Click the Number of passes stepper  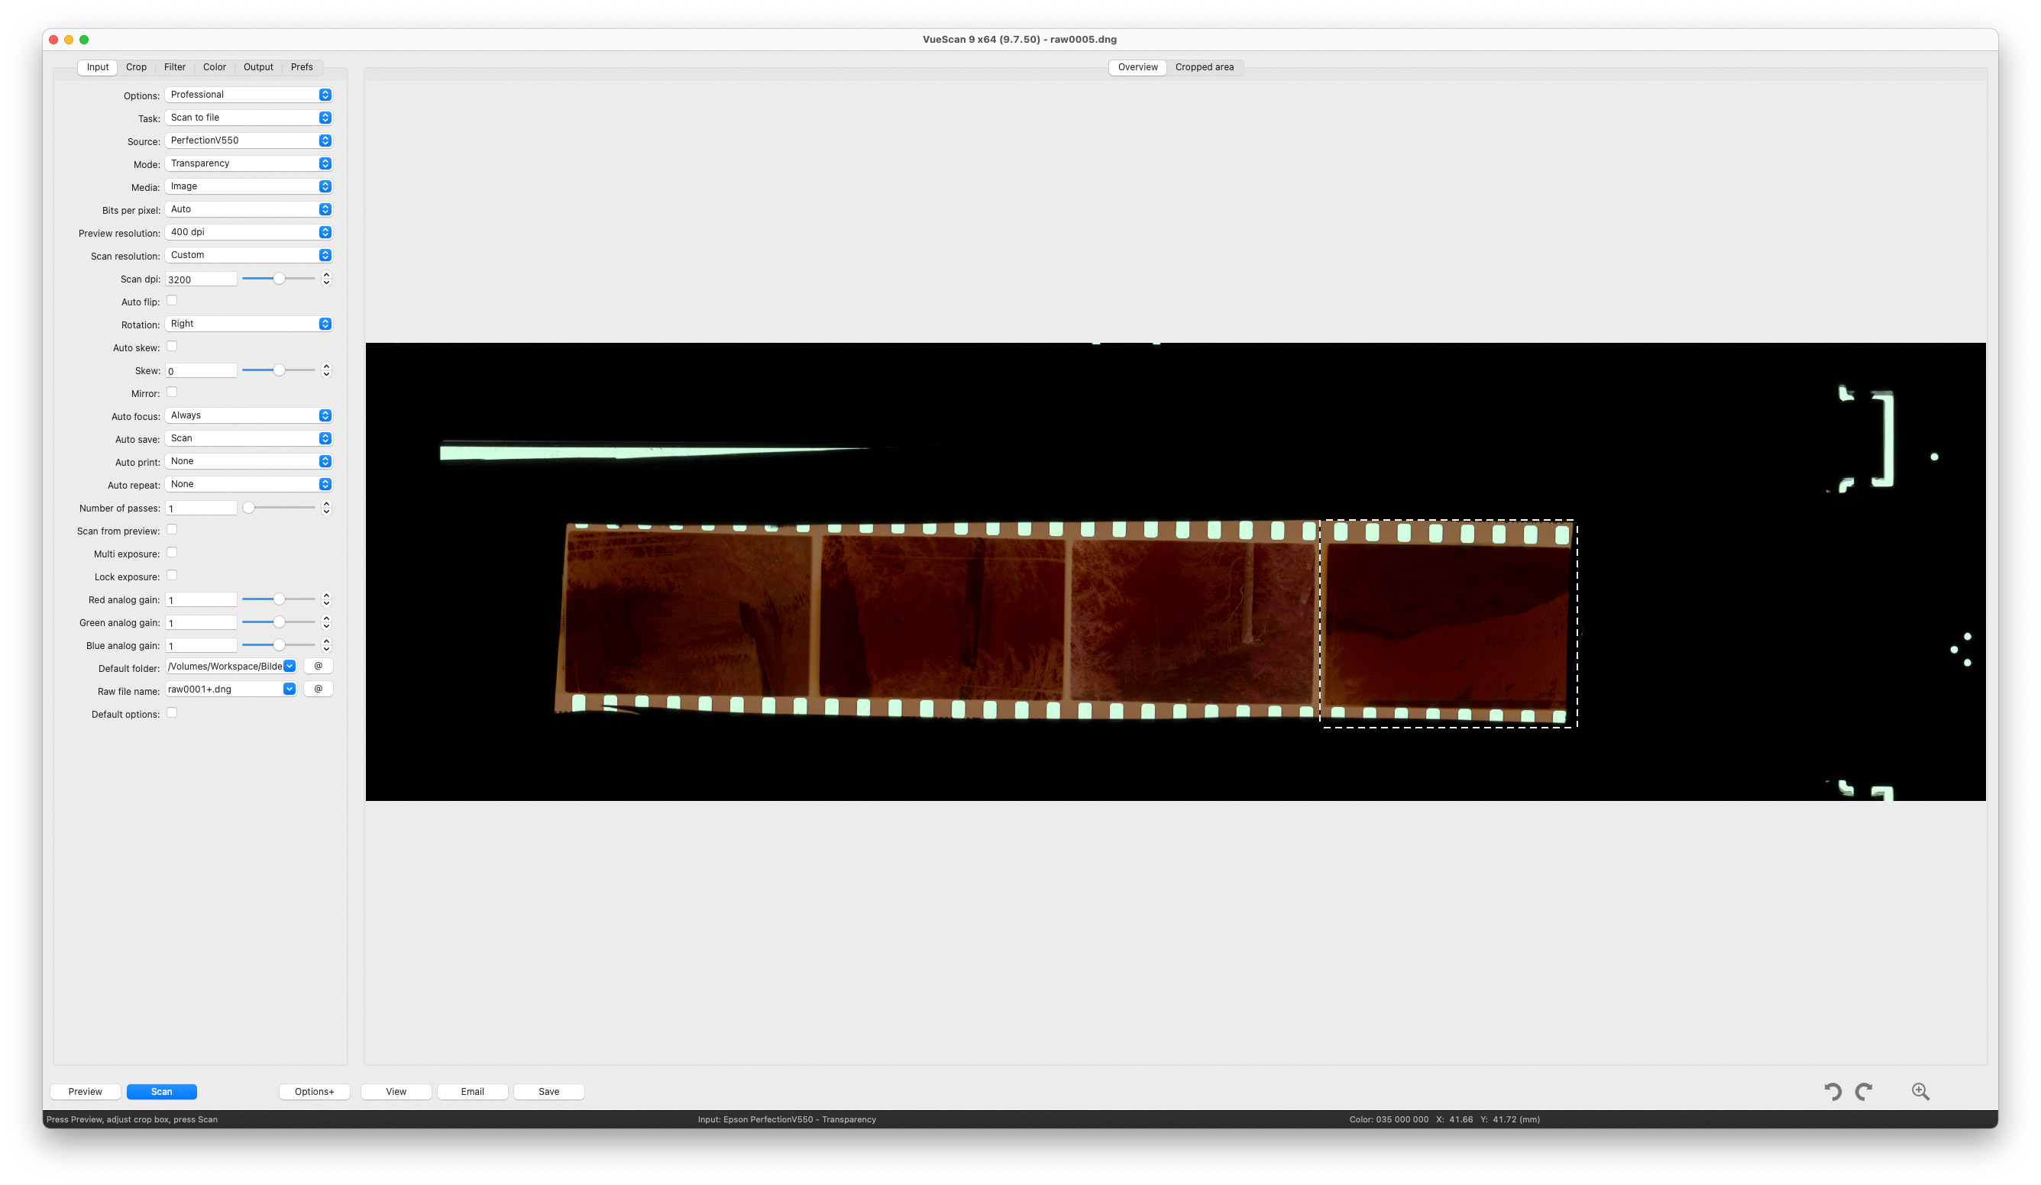(x=326, y=507)
